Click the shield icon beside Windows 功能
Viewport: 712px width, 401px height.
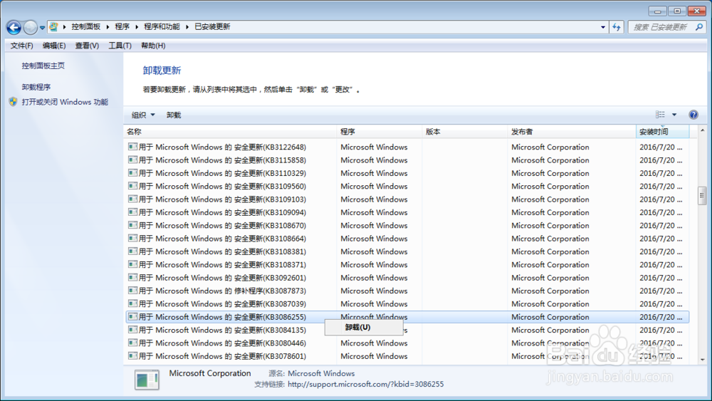[x=13, y=102]
